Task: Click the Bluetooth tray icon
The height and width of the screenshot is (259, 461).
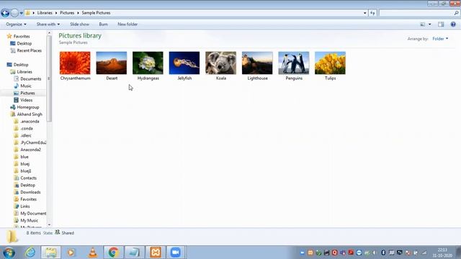Action: [x=383, y=253]
